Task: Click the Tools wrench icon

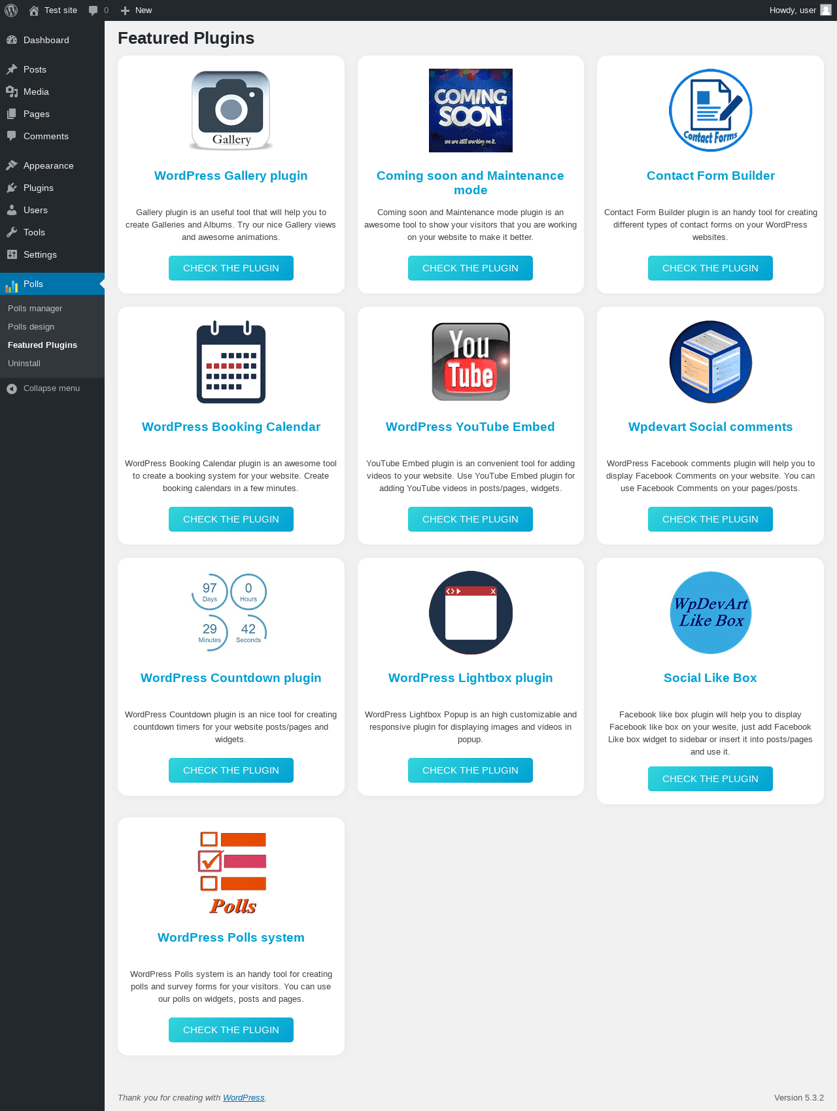Action: [12, 232]
